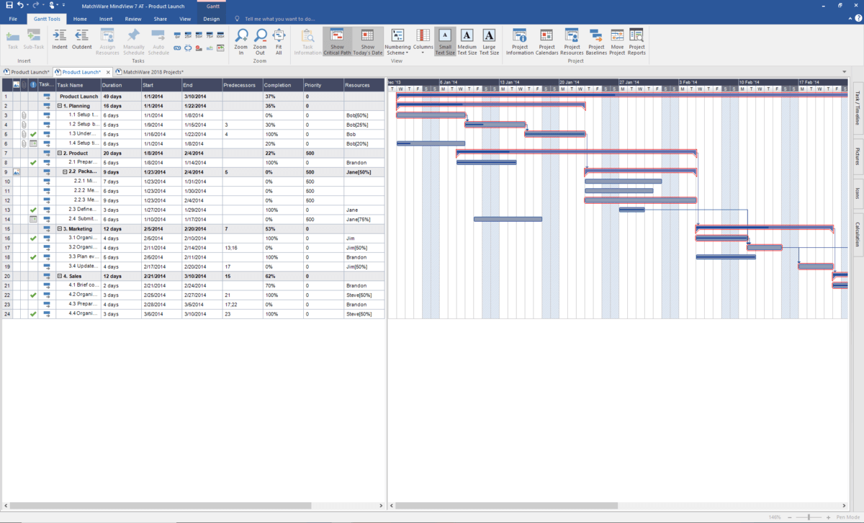The image size is (864, 523).
Task: Click the Resources column header
Action: (x=364, y=85)
